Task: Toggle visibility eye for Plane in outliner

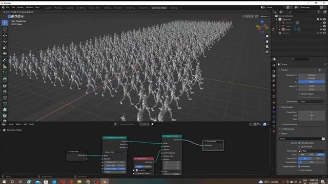Action: pyautogui.click(x=321, y=30)
